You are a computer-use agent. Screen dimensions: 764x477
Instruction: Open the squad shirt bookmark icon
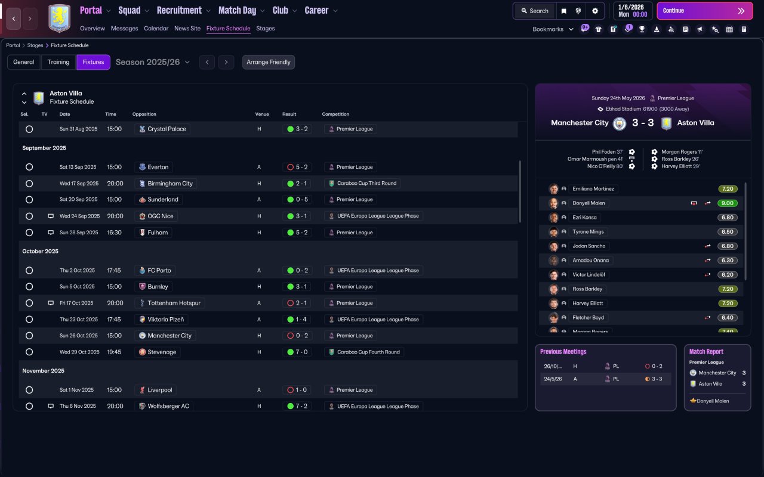[x=599, y=29]
